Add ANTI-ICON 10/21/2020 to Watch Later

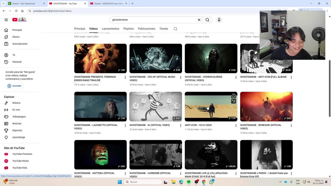coord(234,96)
